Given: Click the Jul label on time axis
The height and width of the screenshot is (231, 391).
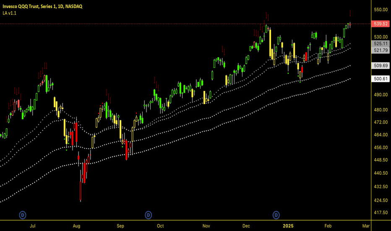Looking at the screenshot, I should (x=33, y=226).
